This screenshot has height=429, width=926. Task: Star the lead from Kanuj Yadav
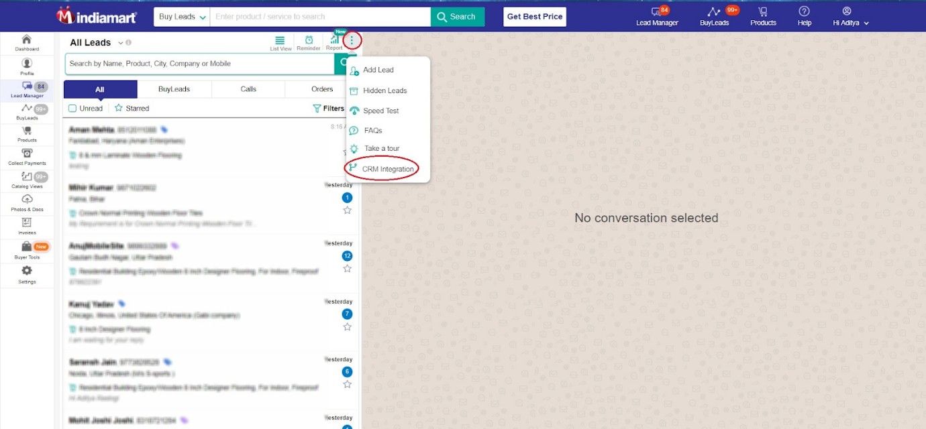point(347,326)
